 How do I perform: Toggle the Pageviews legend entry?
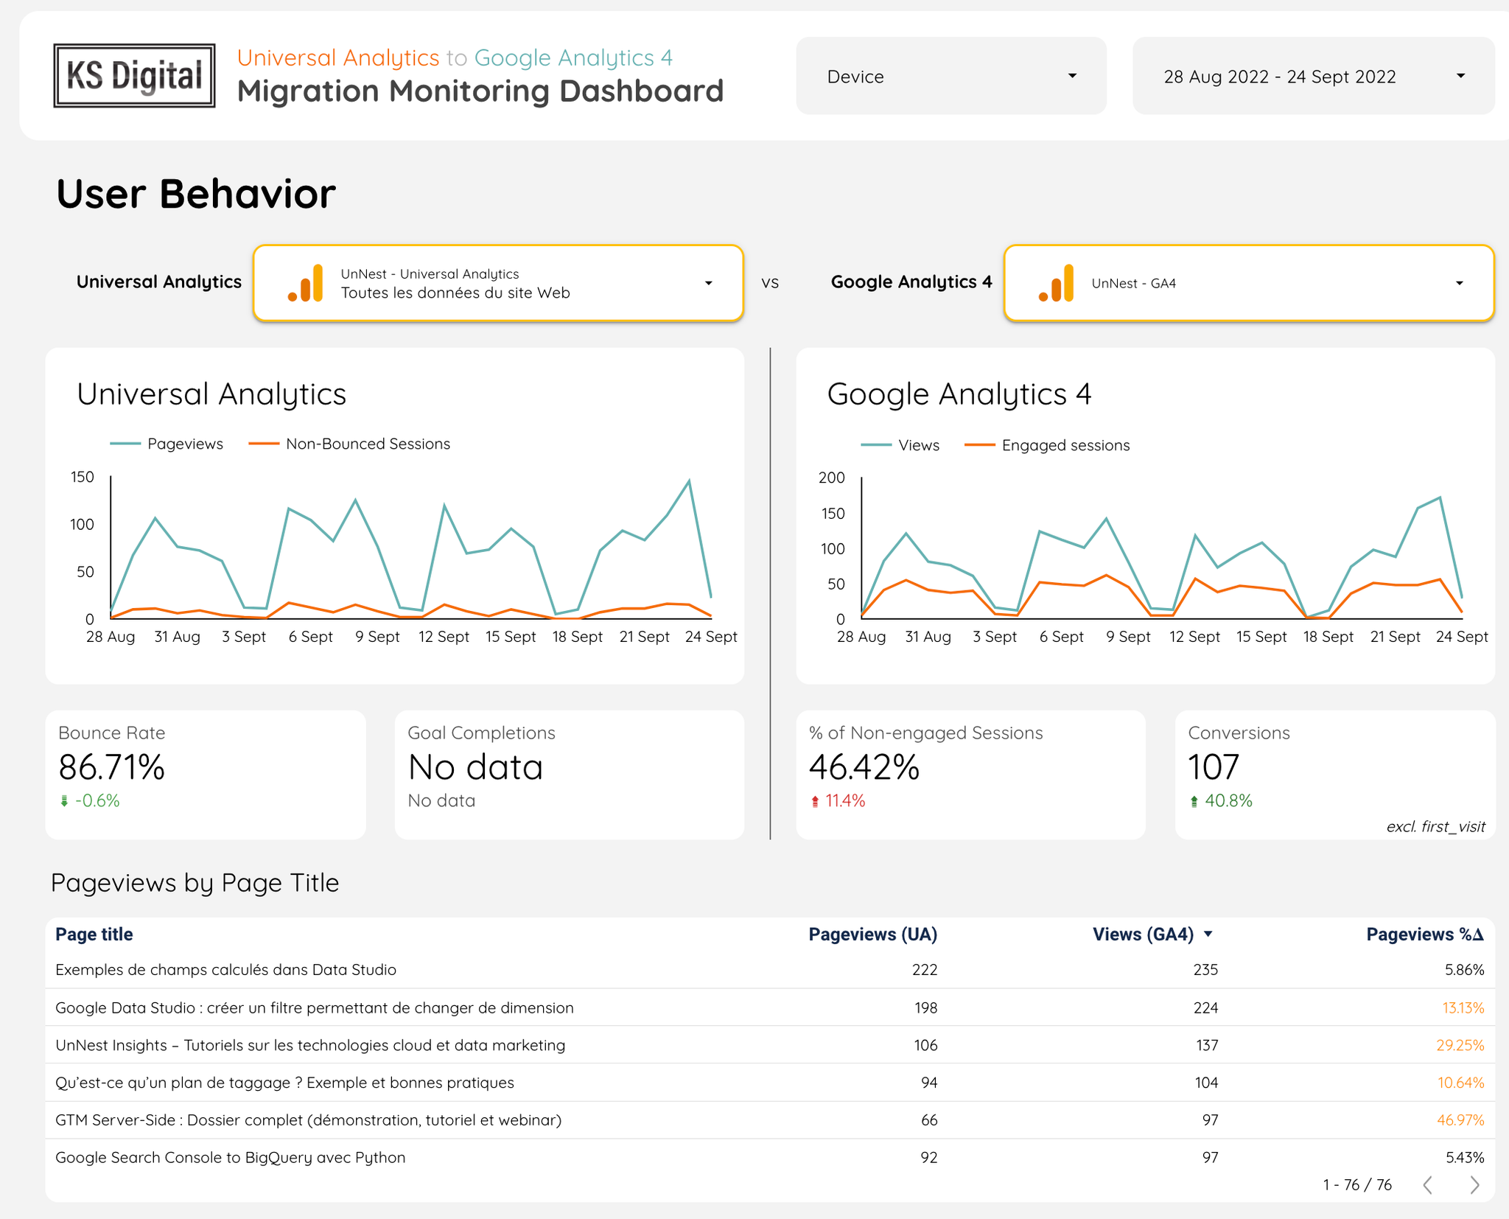pyautogui.click(x=167, y=444)
